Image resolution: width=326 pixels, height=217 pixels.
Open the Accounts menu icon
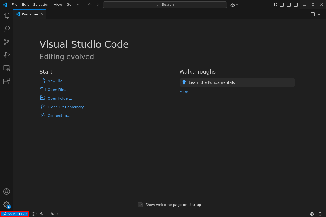pyautogui.click(x=6, y=192)
